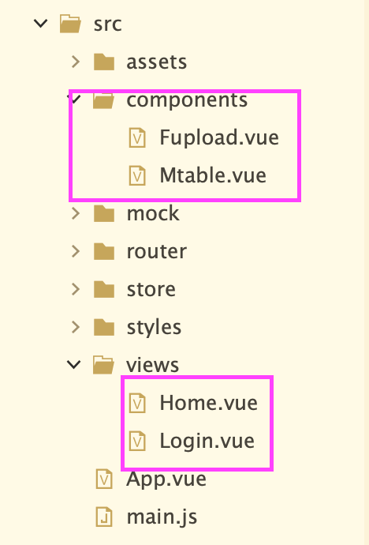Open the Fupload.vue file

[x=219, y=137]
